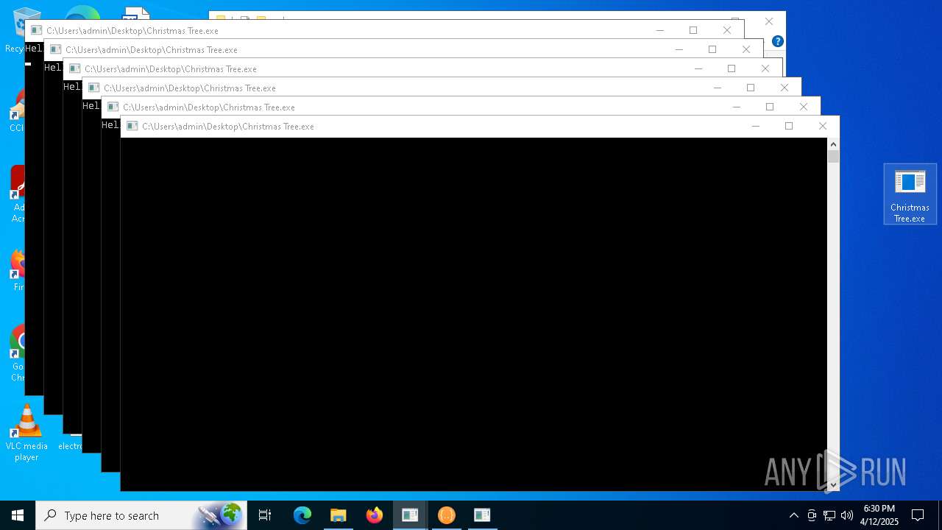Click the Type here to search box
942x530 pixels.
click(141, 515)
